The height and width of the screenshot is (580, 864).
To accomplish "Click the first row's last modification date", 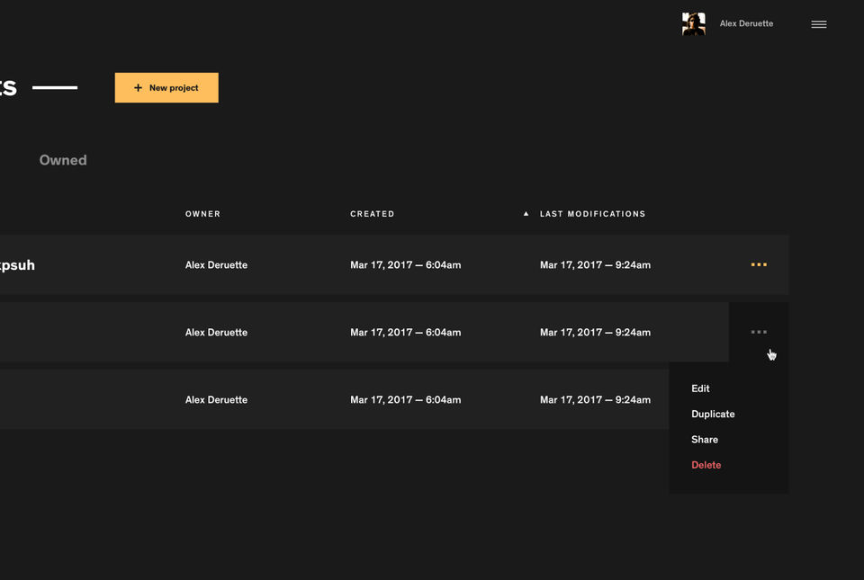I will 595,265.
